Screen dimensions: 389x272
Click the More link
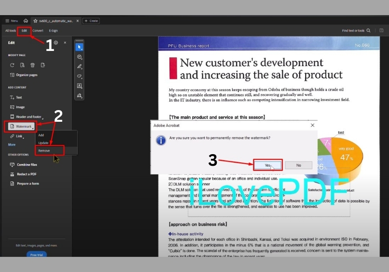(12, 145)
